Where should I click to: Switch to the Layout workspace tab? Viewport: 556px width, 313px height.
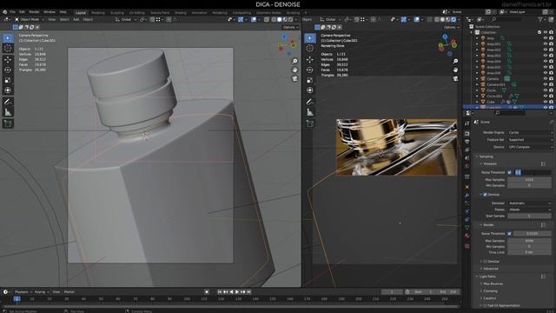pos(81,12)
